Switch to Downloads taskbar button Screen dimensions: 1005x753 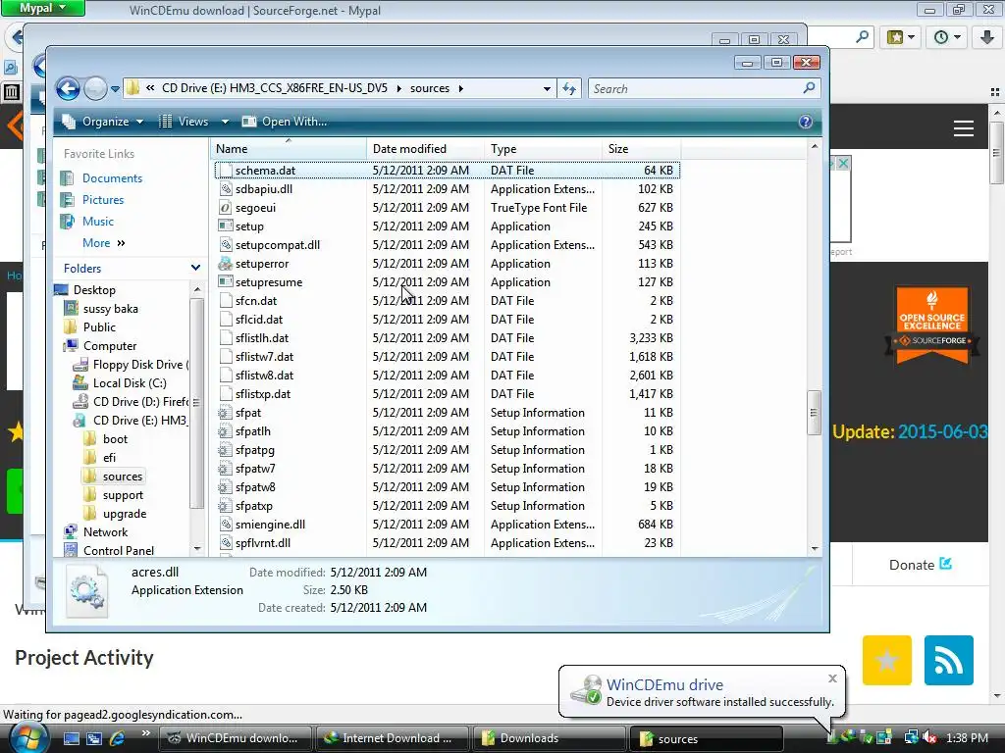click(x=549, y=738)
